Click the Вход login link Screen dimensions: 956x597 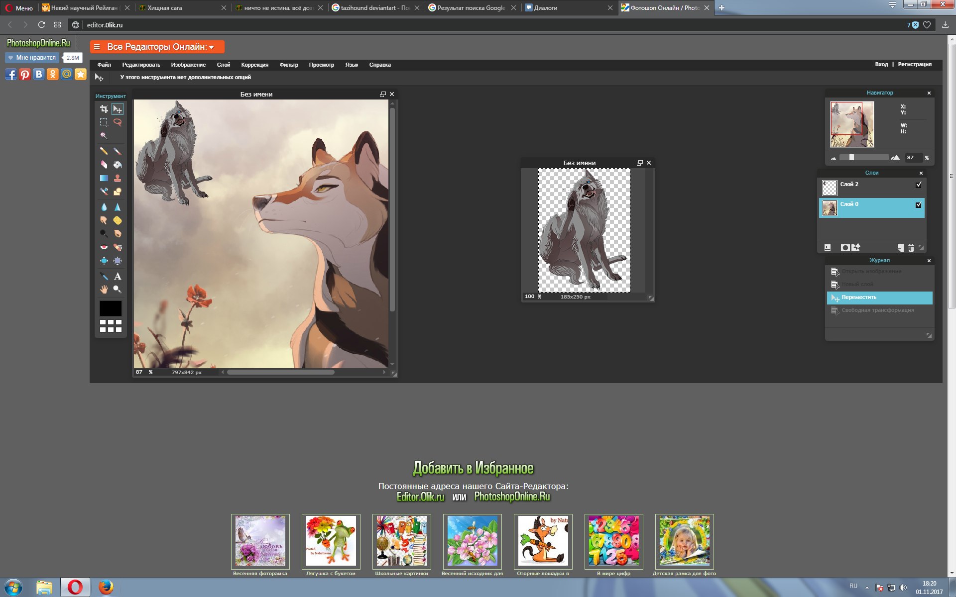pos(881,64)
